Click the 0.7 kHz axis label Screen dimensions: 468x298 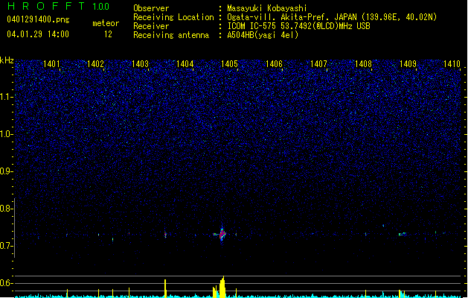pos(7,246)
